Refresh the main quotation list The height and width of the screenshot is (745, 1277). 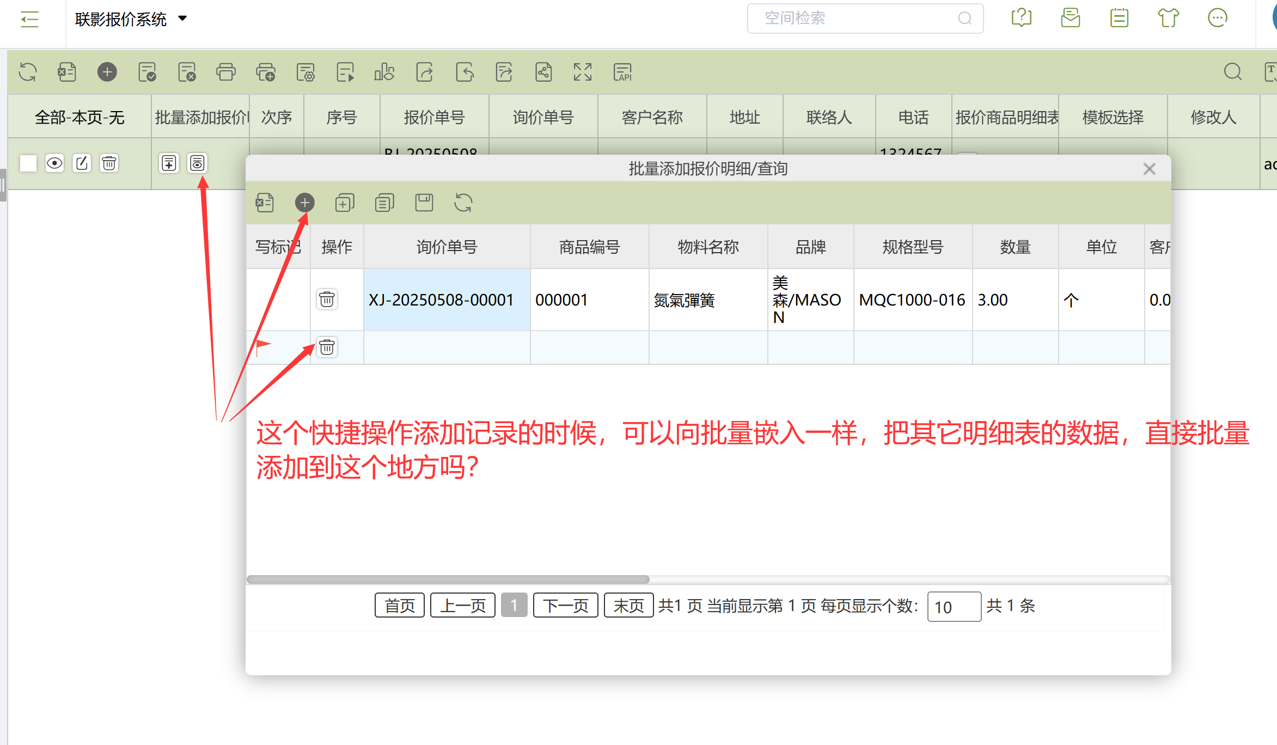[28, 72]
